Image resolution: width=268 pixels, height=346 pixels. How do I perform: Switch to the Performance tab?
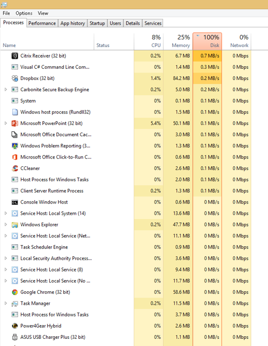pyautogui.click(x=42, y=23)
